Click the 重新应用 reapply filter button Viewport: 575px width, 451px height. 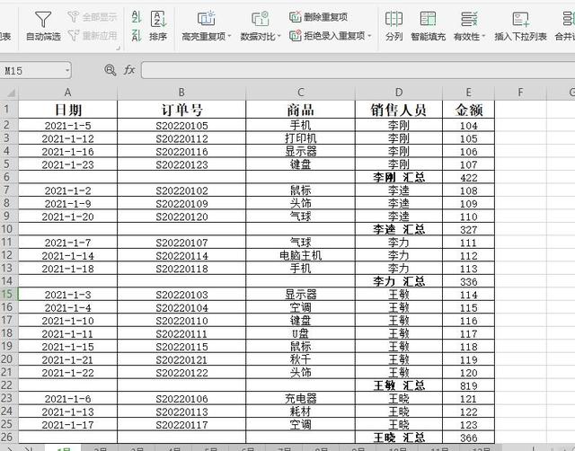tap(93, 36)
